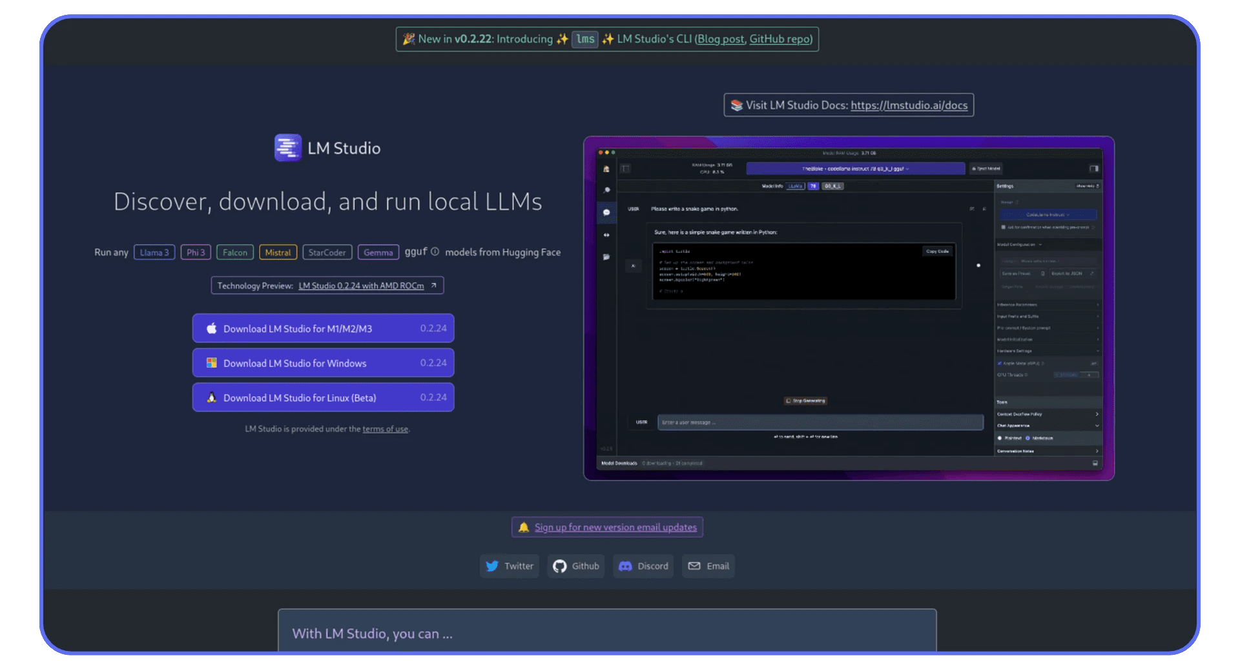Click the Falcon model tag
Viewport: 1240px width, 669px height.
(235, 252)
